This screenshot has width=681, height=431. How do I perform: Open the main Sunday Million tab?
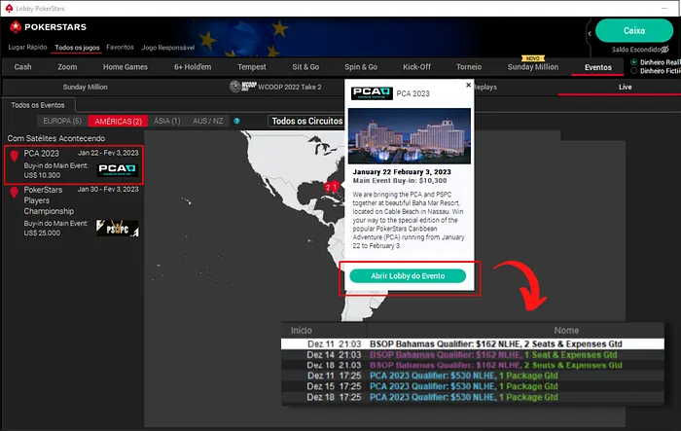pos(533,67)
